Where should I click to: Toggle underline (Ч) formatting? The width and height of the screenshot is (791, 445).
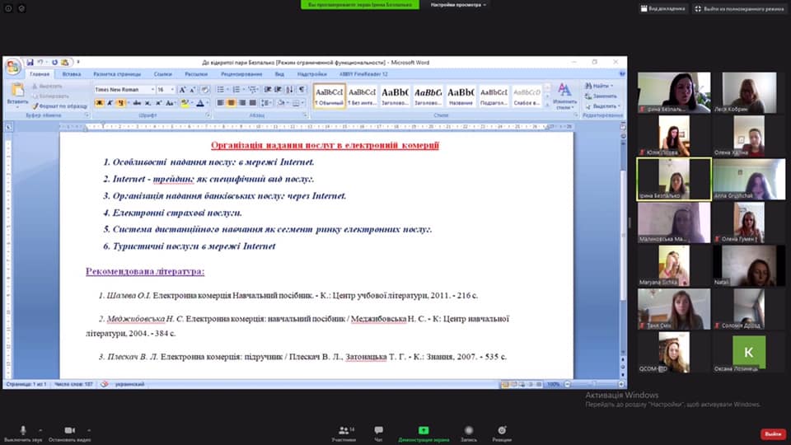click(120, 103)
